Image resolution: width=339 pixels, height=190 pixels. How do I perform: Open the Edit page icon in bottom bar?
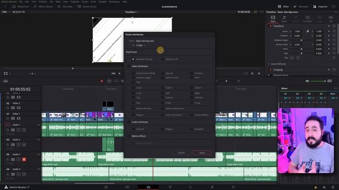[148, 187]
